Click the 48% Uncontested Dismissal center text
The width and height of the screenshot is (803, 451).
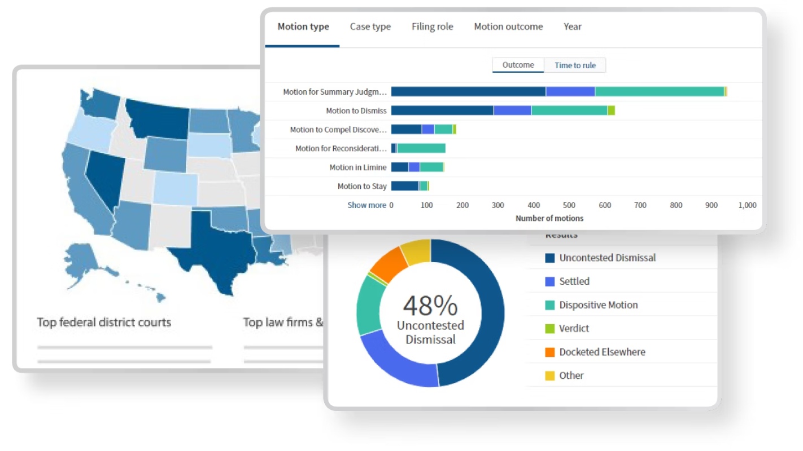[x=430, y=319]
